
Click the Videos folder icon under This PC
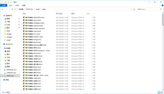[5, 51]
